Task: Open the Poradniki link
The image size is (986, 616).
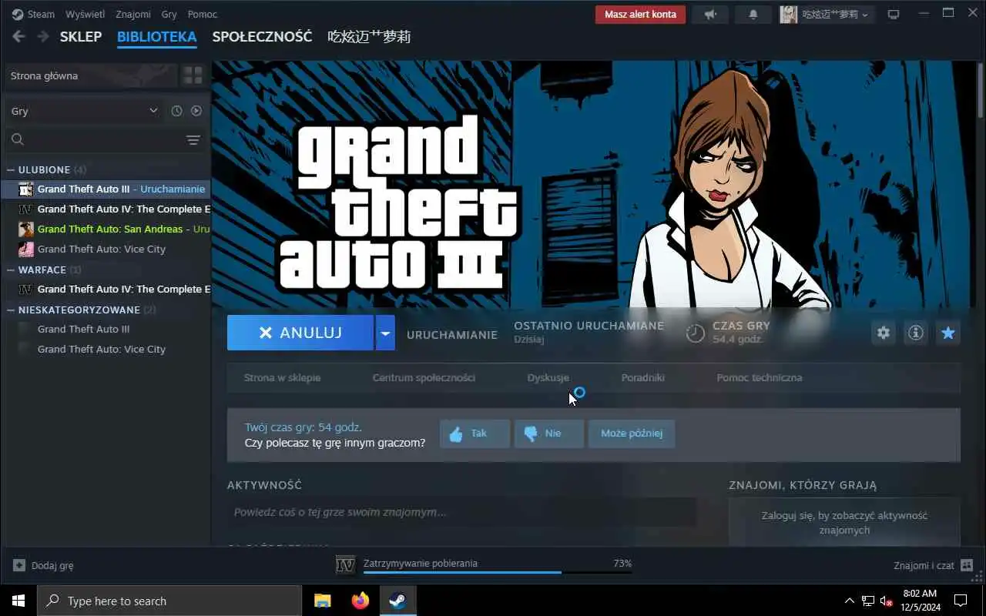Action: [643, 377]
